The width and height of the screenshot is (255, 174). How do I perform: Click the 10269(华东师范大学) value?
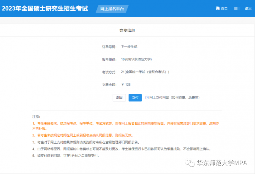136,59
